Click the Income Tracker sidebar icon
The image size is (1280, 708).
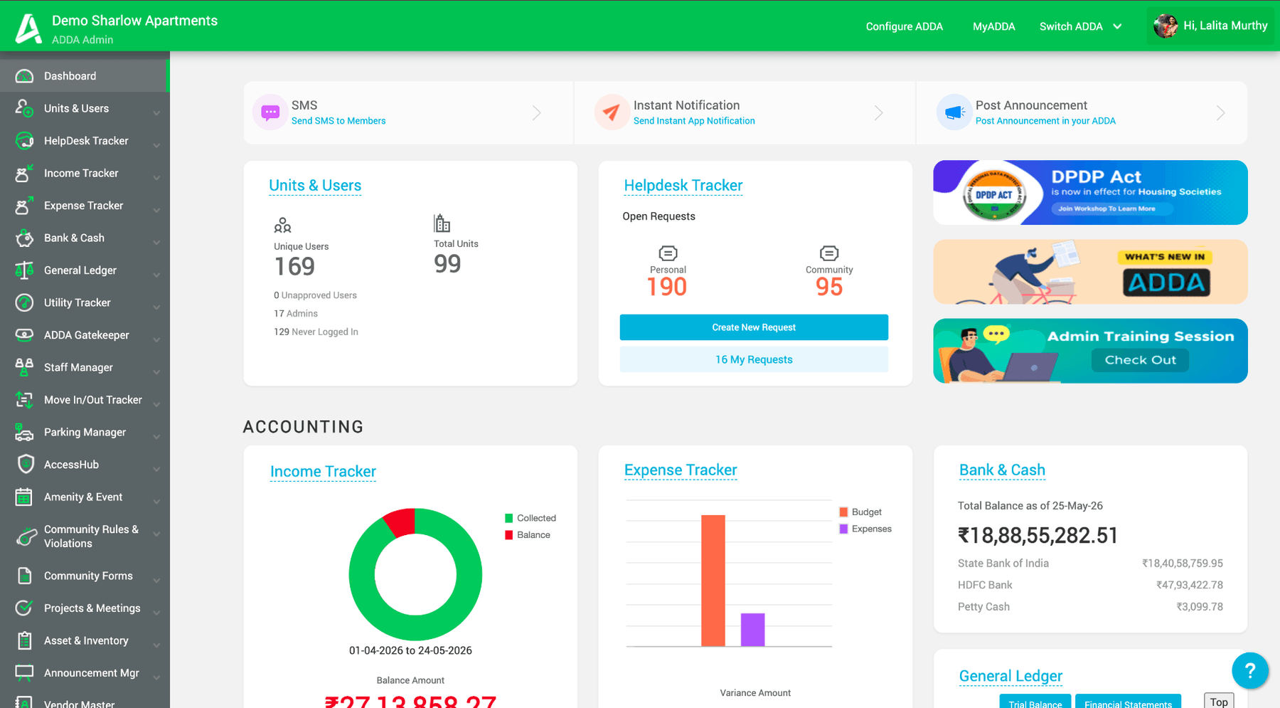click(24, 173)
